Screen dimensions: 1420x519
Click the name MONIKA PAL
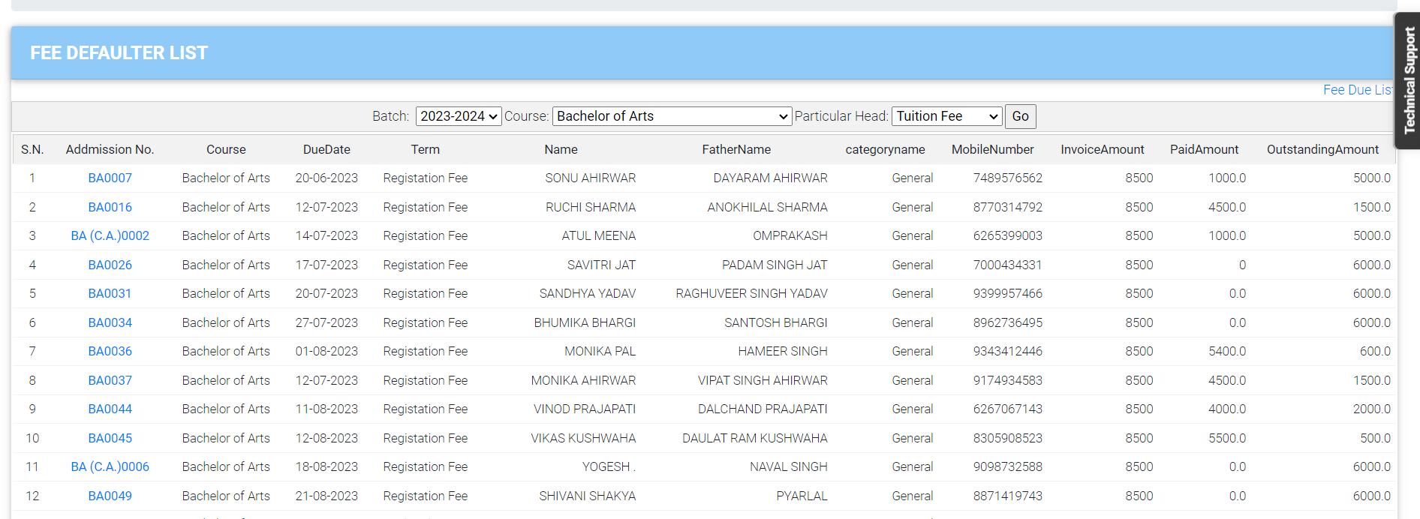point(600,351)
